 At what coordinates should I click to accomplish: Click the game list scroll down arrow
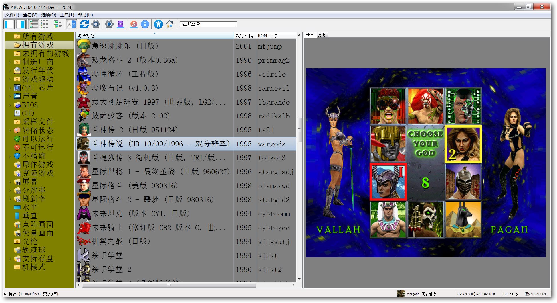click(299, 279)
